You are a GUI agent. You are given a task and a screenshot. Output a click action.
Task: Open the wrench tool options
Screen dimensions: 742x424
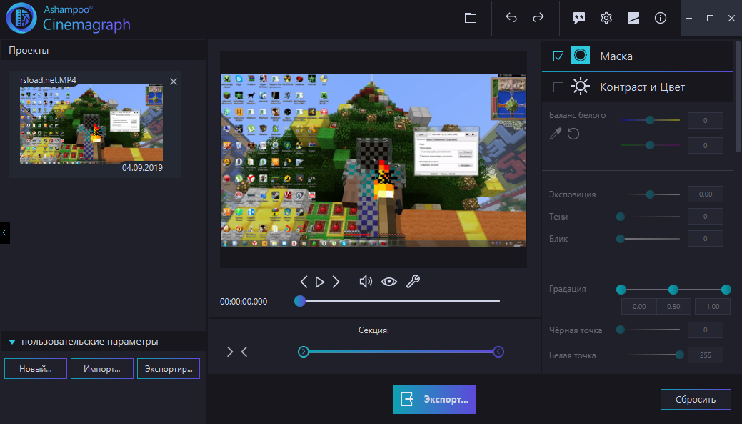click(413, 282)
